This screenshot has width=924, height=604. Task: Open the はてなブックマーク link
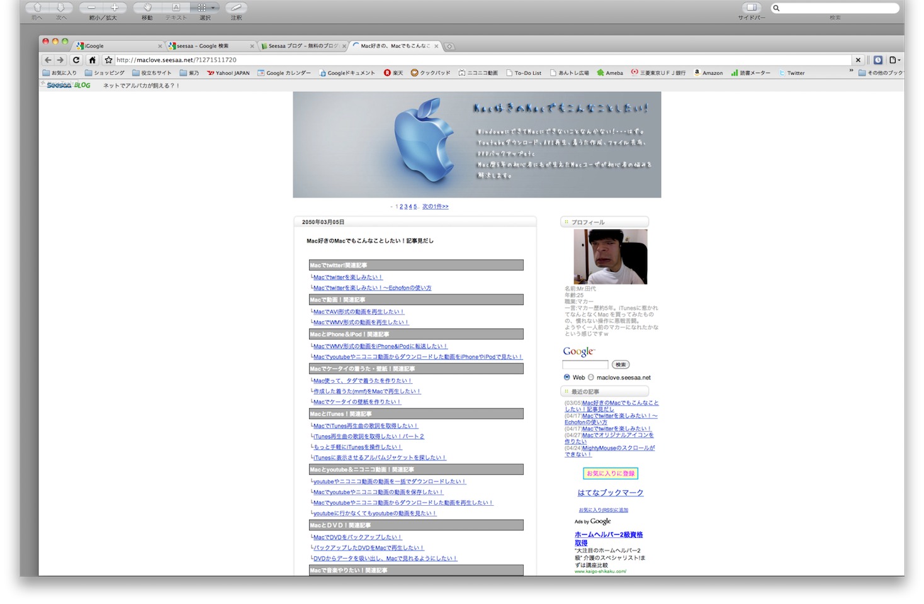click(x=611, y=493)
